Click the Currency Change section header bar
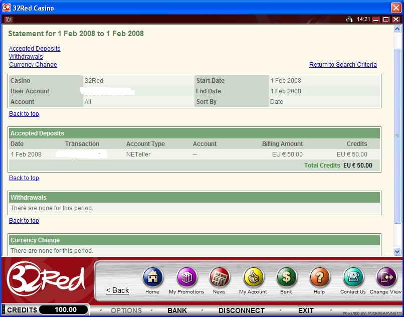The height and width of the screenshot is (317, 404). (x=194, y=240)
